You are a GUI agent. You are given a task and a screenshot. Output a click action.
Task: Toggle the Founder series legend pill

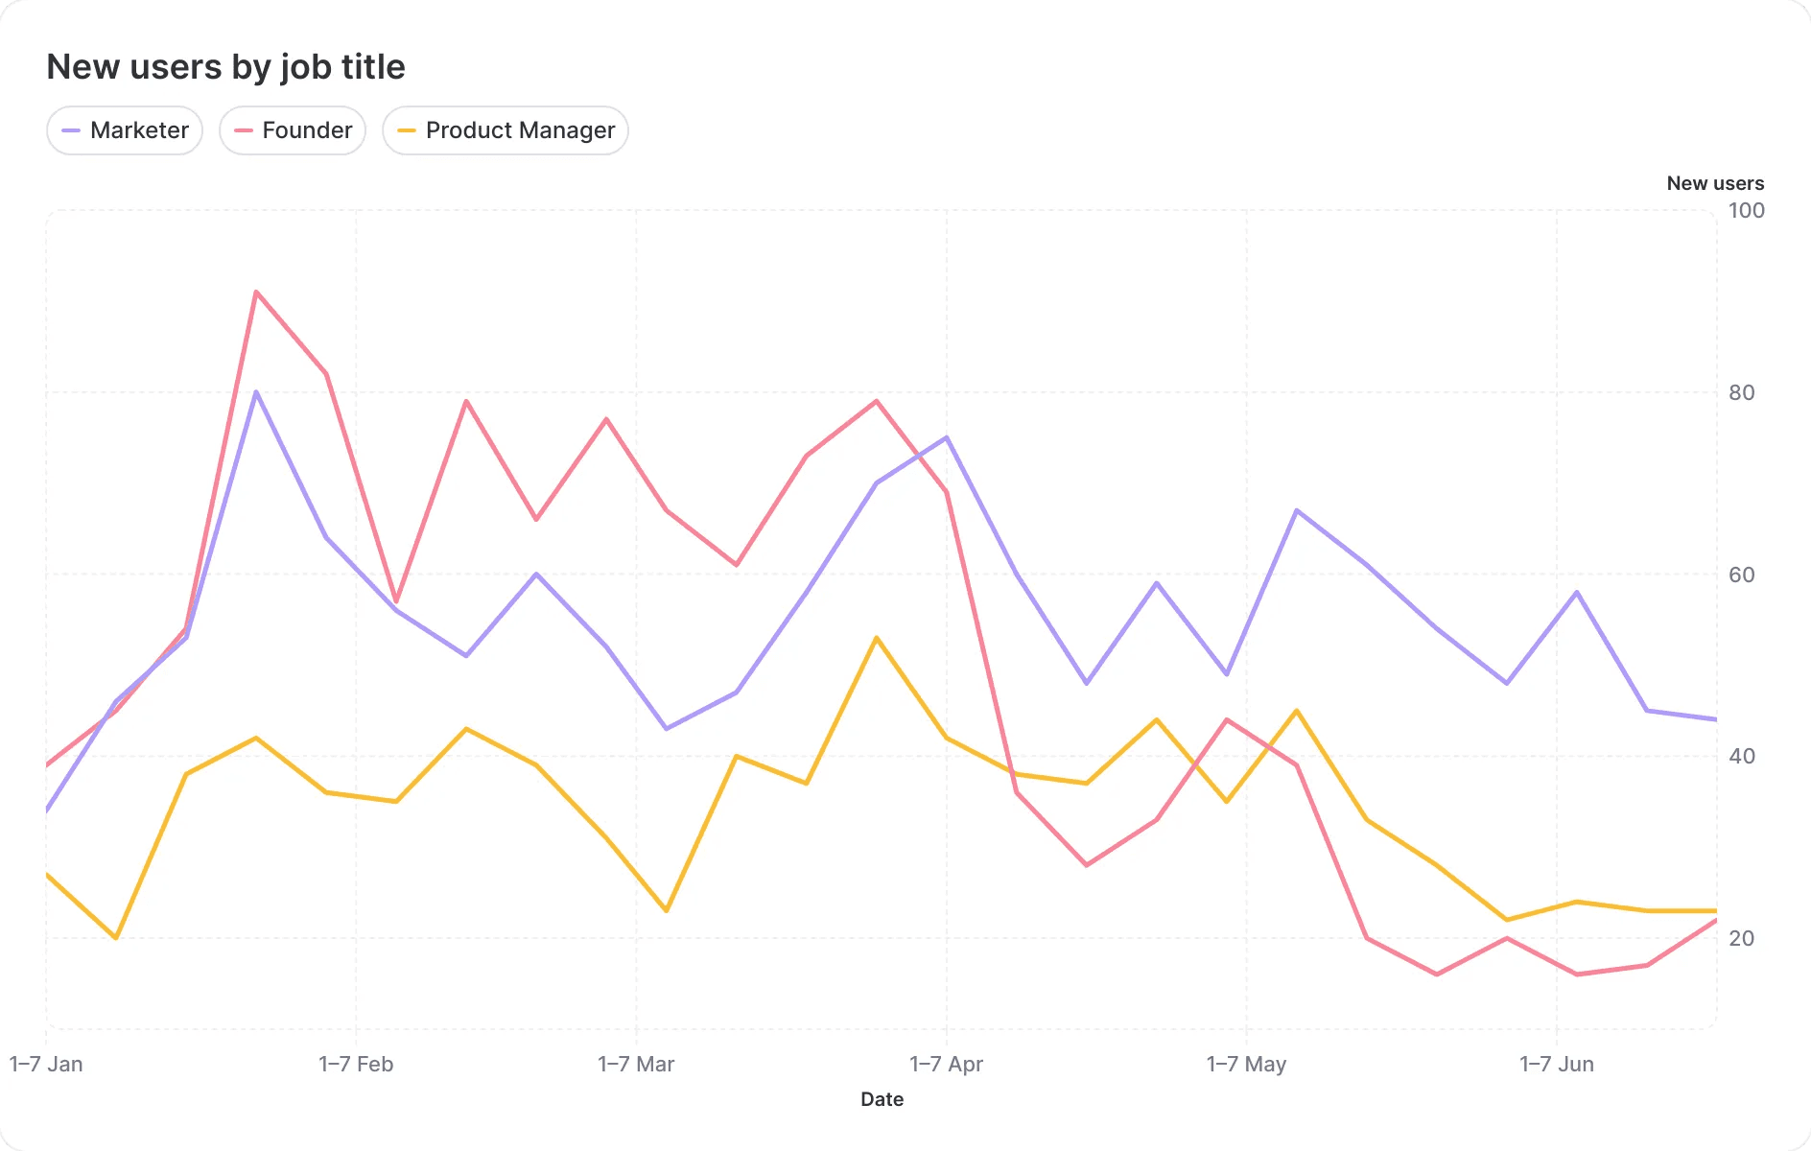click(293, 130)
